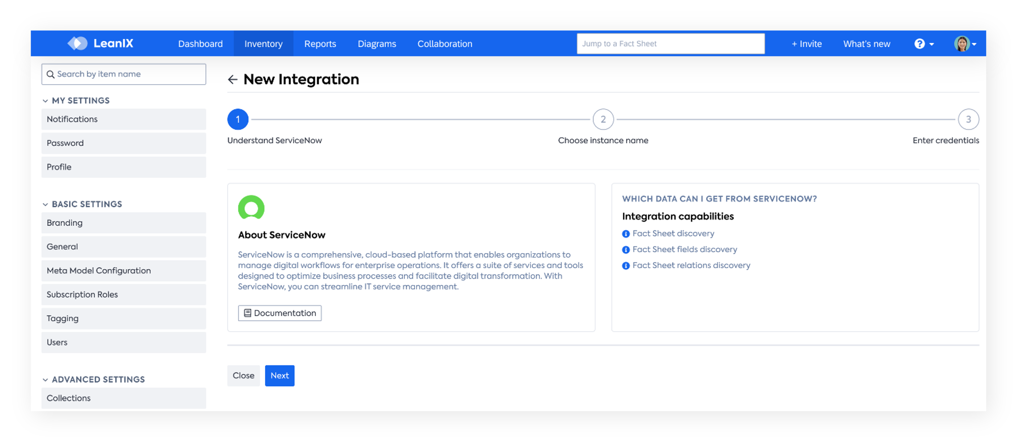Open the Dashboard tab

click(x=200, y=44)
